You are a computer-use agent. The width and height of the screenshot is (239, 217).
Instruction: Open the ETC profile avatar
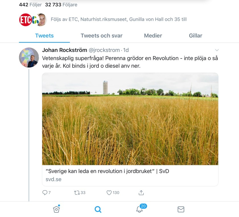coord(26,19)
